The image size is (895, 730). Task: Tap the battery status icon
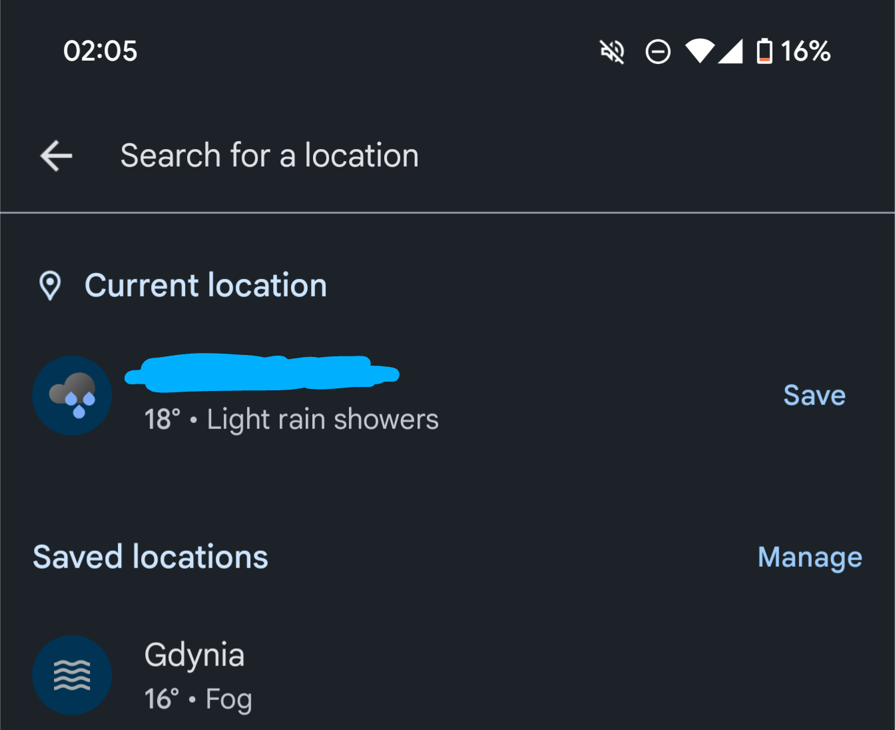pyautogui.click(x=764, y=51)
